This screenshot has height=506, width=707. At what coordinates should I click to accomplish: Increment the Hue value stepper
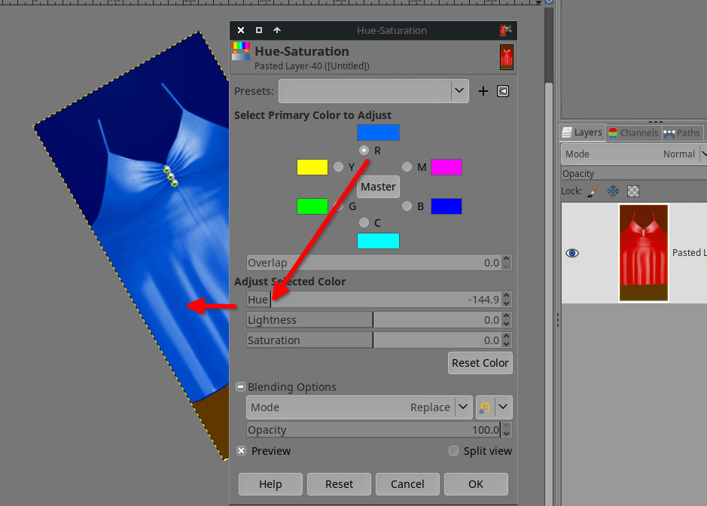[507, 296]
